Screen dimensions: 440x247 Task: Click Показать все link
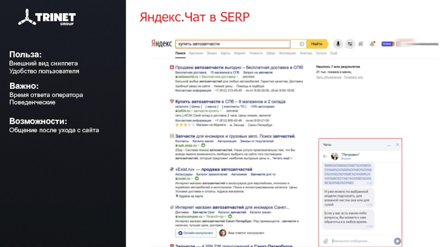pos(353,77)
